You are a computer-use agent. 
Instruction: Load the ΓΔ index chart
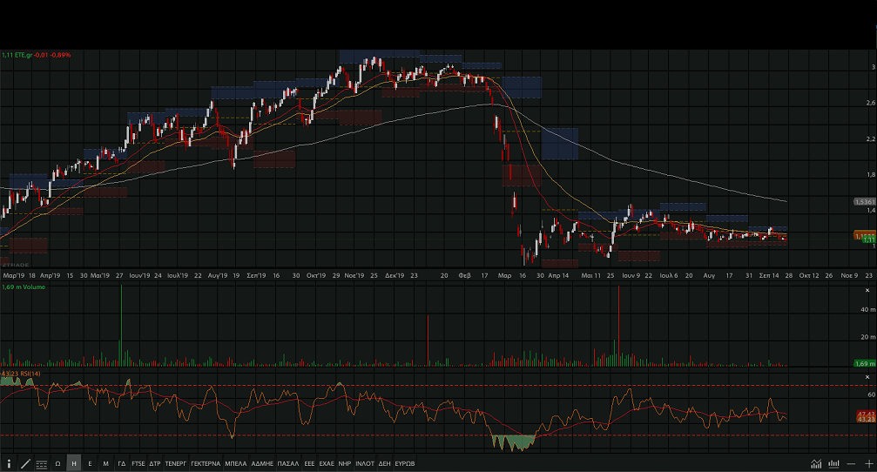122,463
